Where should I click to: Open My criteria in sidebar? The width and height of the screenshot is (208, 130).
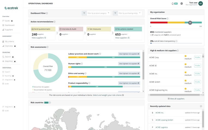point(8,42)
